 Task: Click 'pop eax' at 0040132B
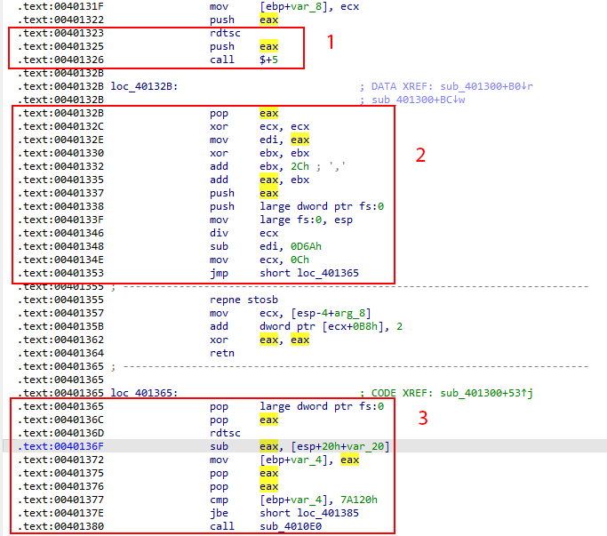click(x=244, y=113)
